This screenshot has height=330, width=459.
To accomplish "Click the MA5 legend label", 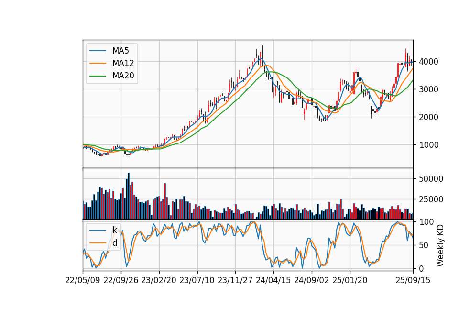I will coord(120,51).
